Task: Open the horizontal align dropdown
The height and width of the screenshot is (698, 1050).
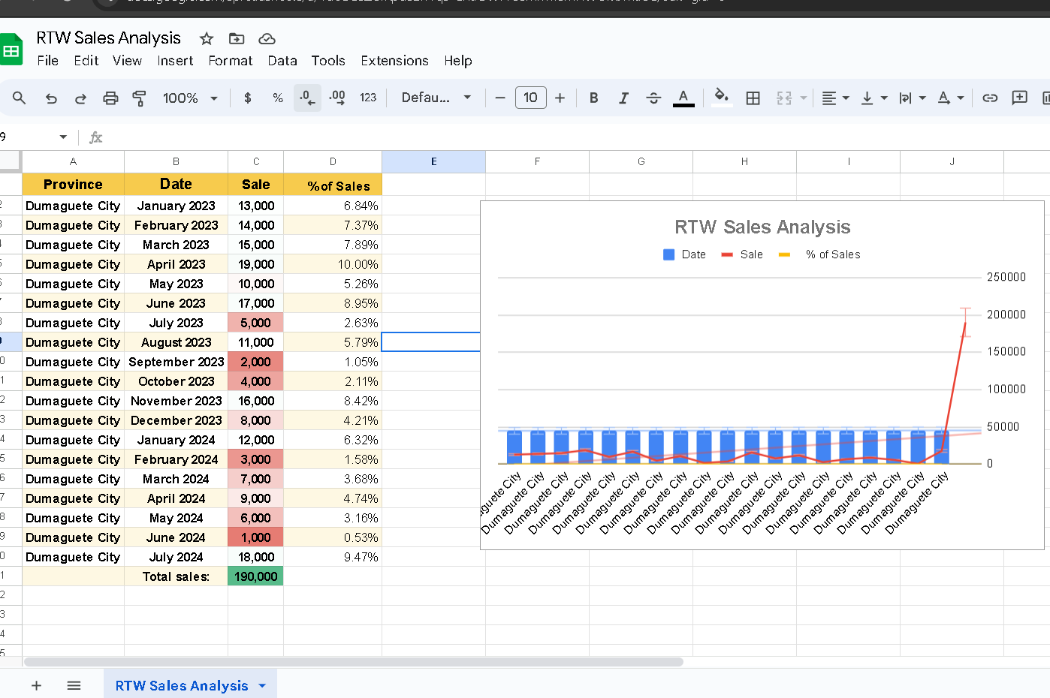Action: pos(834,98)
